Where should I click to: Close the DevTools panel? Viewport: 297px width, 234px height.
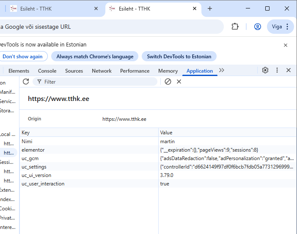click(289, 71)
